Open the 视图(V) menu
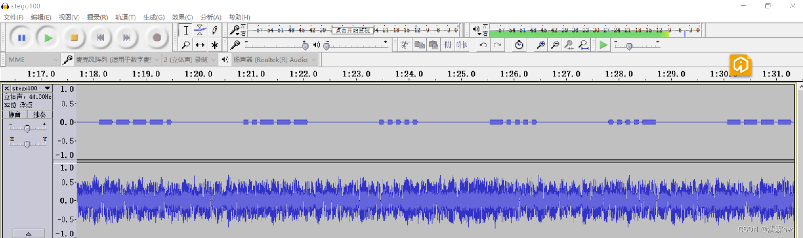 69,17
